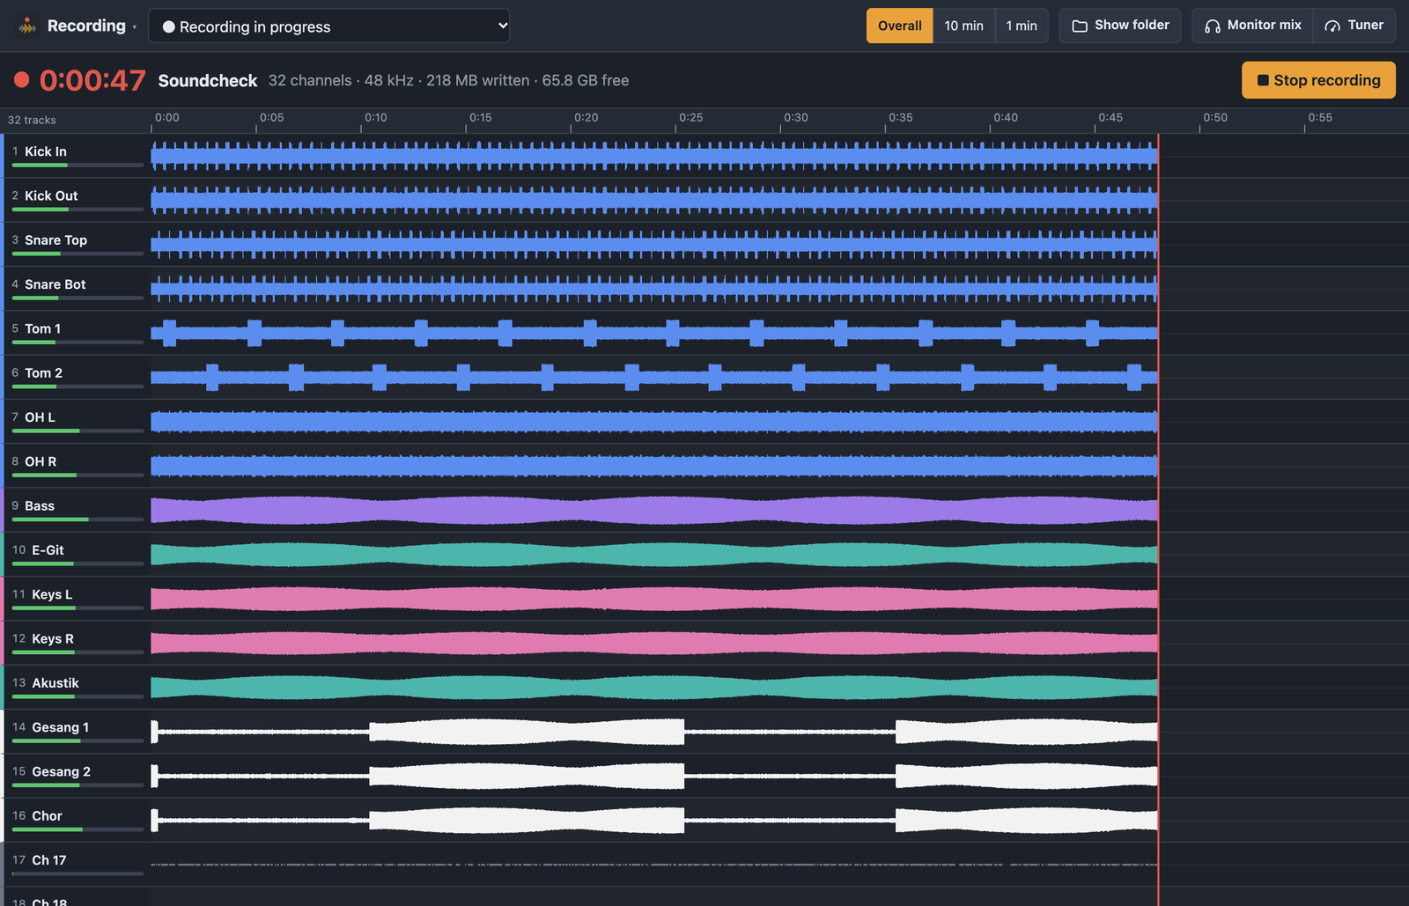This screenshot has width=1409, height=906.
Task: Click the Stop recording button
Action: coord(1318,80)
